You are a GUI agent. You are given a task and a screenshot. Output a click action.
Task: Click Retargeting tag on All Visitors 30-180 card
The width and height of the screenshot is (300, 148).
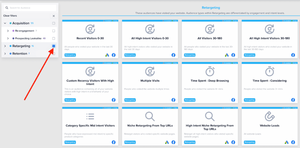(x=190, y=55)
